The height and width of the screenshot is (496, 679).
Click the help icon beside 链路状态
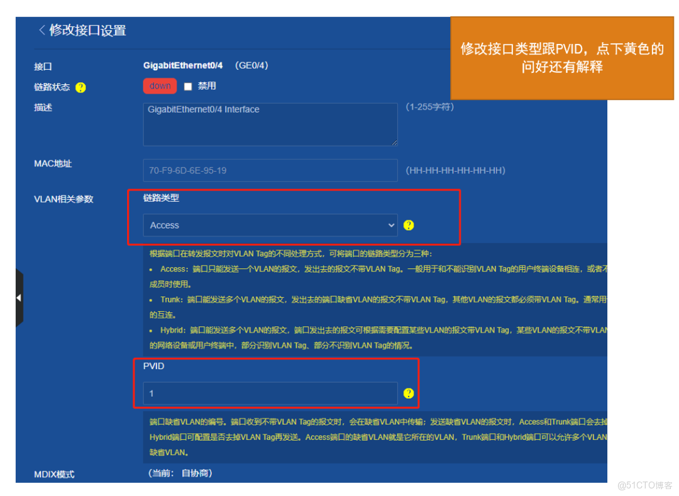tap(80, 88)
